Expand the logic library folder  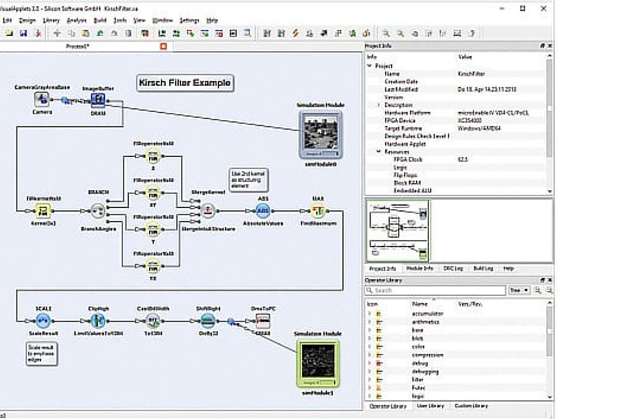tap(370, 396)
